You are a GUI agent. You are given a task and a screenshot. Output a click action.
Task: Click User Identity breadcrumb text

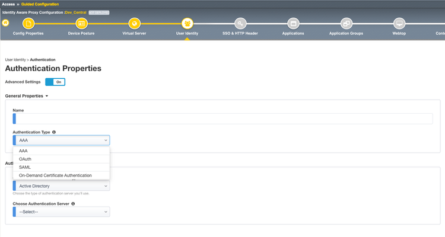15,60
